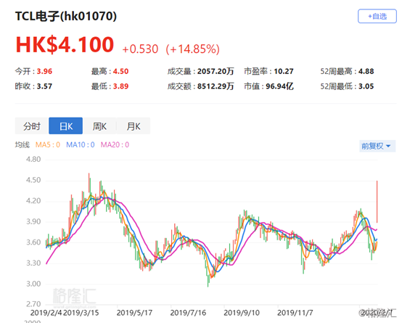The height and width of the screenshot is (323, 402).
Task: Click the HK$4.100 current price
Action: 65,45
